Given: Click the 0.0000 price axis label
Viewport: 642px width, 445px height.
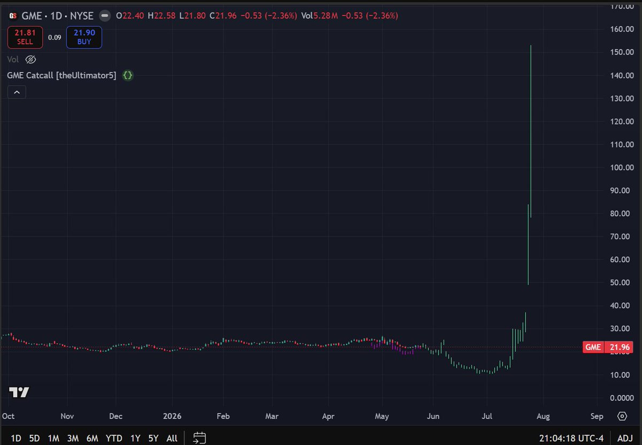Looking at the screenshot, I should [x=623, y=398].
